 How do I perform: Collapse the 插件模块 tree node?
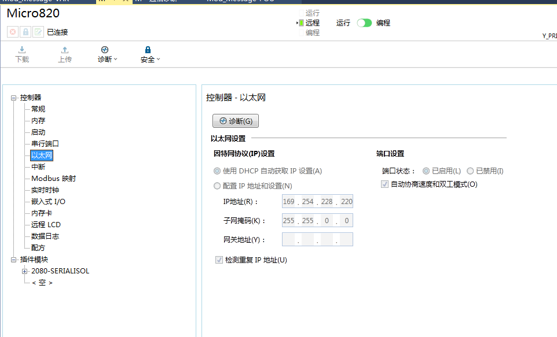[x=13, y=260]
